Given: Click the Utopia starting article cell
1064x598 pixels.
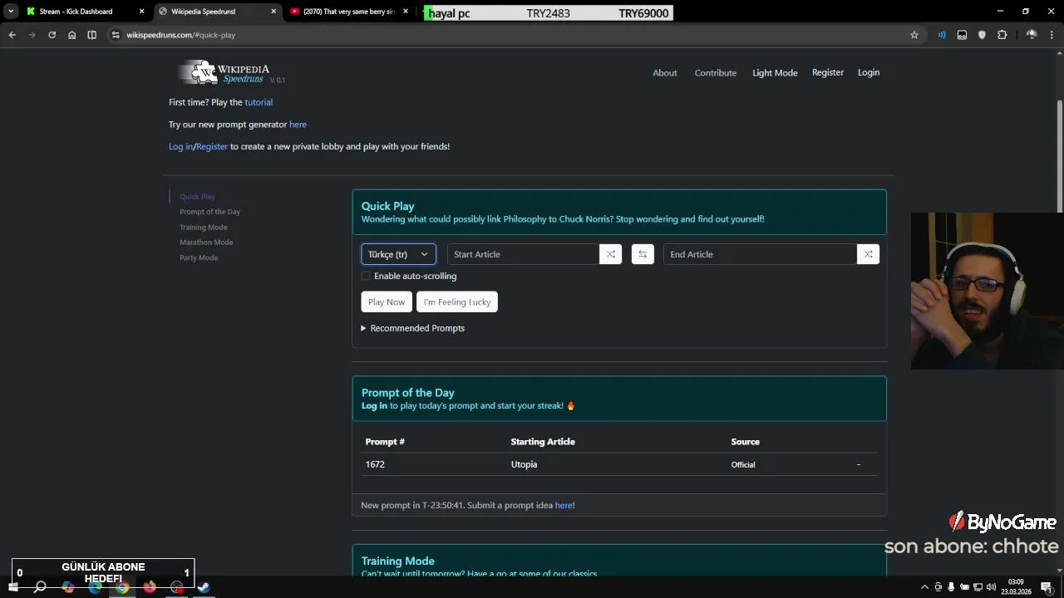Looking at the screenshot, I should 524,464.
